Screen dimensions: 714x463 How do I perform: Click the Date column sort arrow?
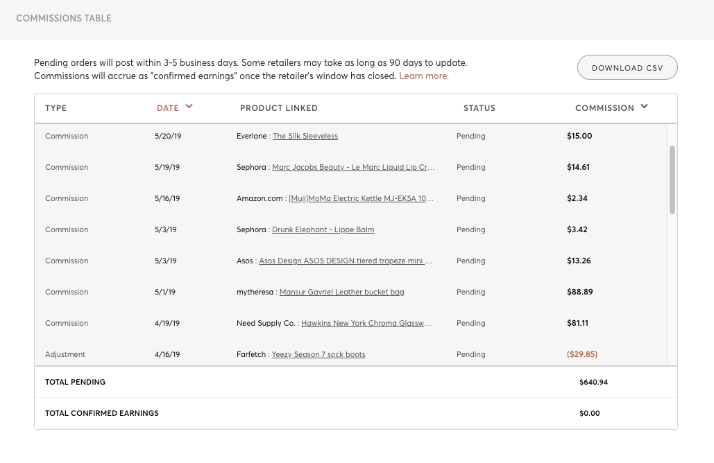pyautogui.click(x=189, y=107)
